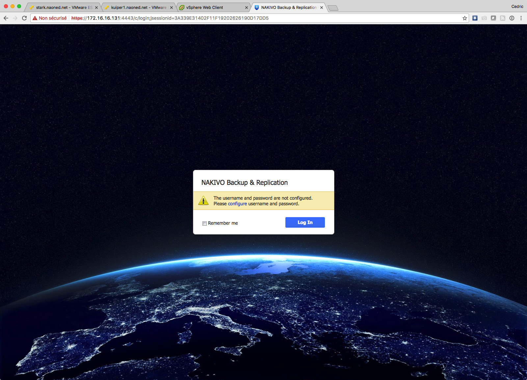Image resolution: width=527 pixels, height=380 pixels.
Task: Open a new browser tab
Action: click(333, 8)
